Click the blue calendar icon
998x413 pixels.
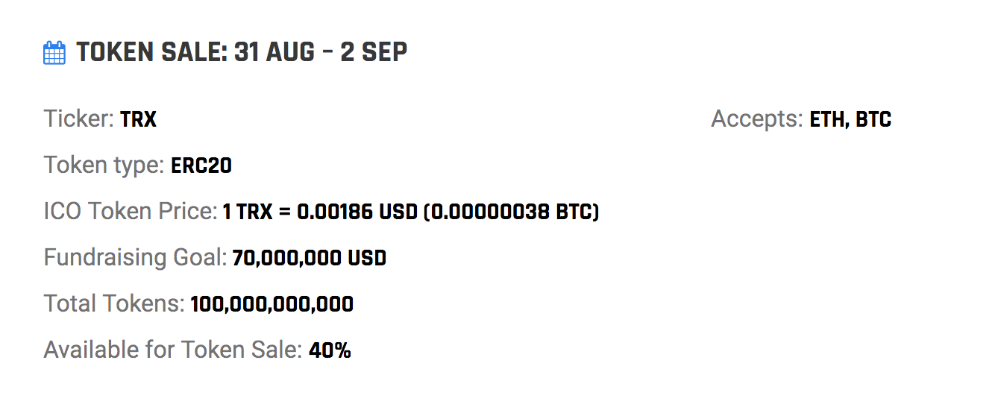tap(54, 53)
